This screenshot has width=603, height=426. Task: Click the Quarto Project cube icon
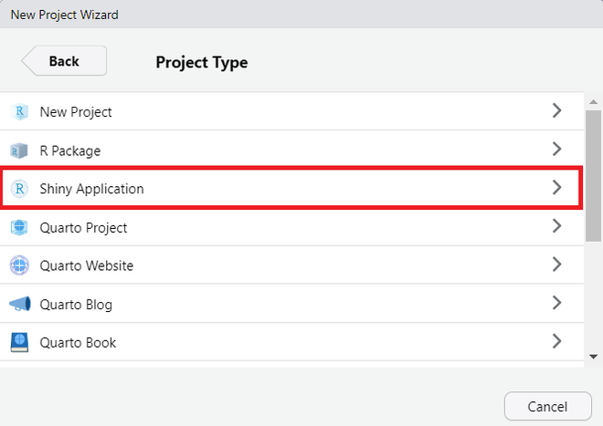coord(19,227)
